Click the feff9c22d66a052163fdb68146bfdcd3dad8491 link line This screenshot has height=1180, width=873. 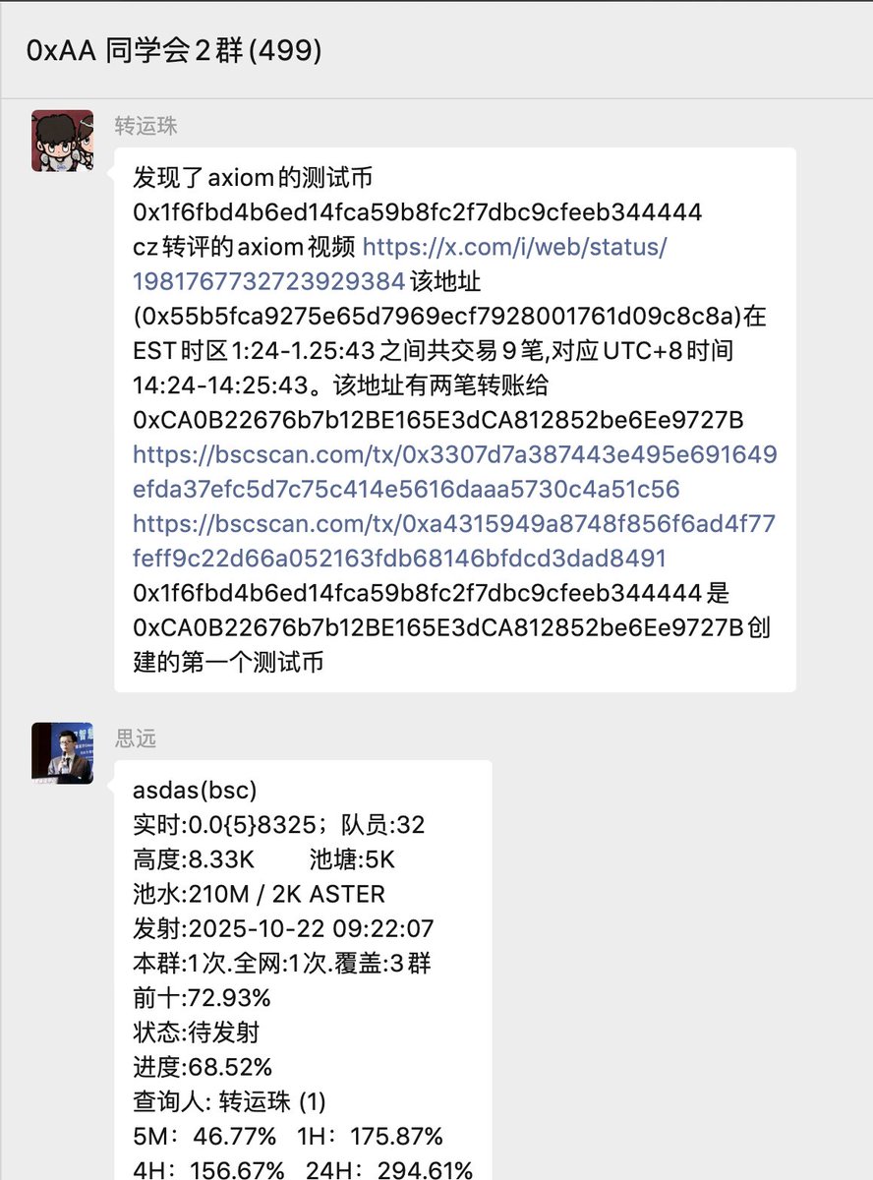399,559
